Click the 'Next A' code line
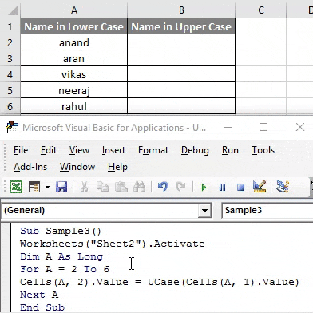The width and height of the screenshot is (313, 313). 39,295
